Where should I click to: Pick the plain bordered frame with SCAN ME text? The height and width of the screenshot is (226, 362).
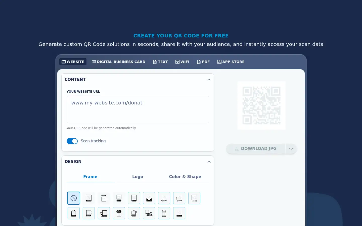click(x=194, y=198)
